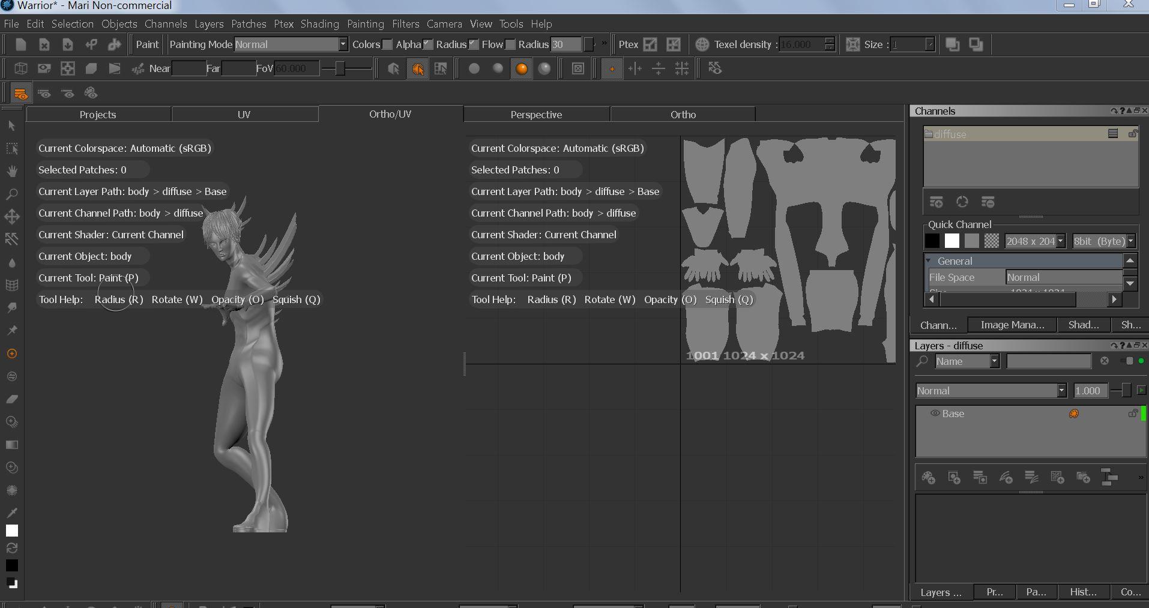Toggle the Alpha checkbox
Viewport: 1149px width, 608px height.
click(427, 44)
